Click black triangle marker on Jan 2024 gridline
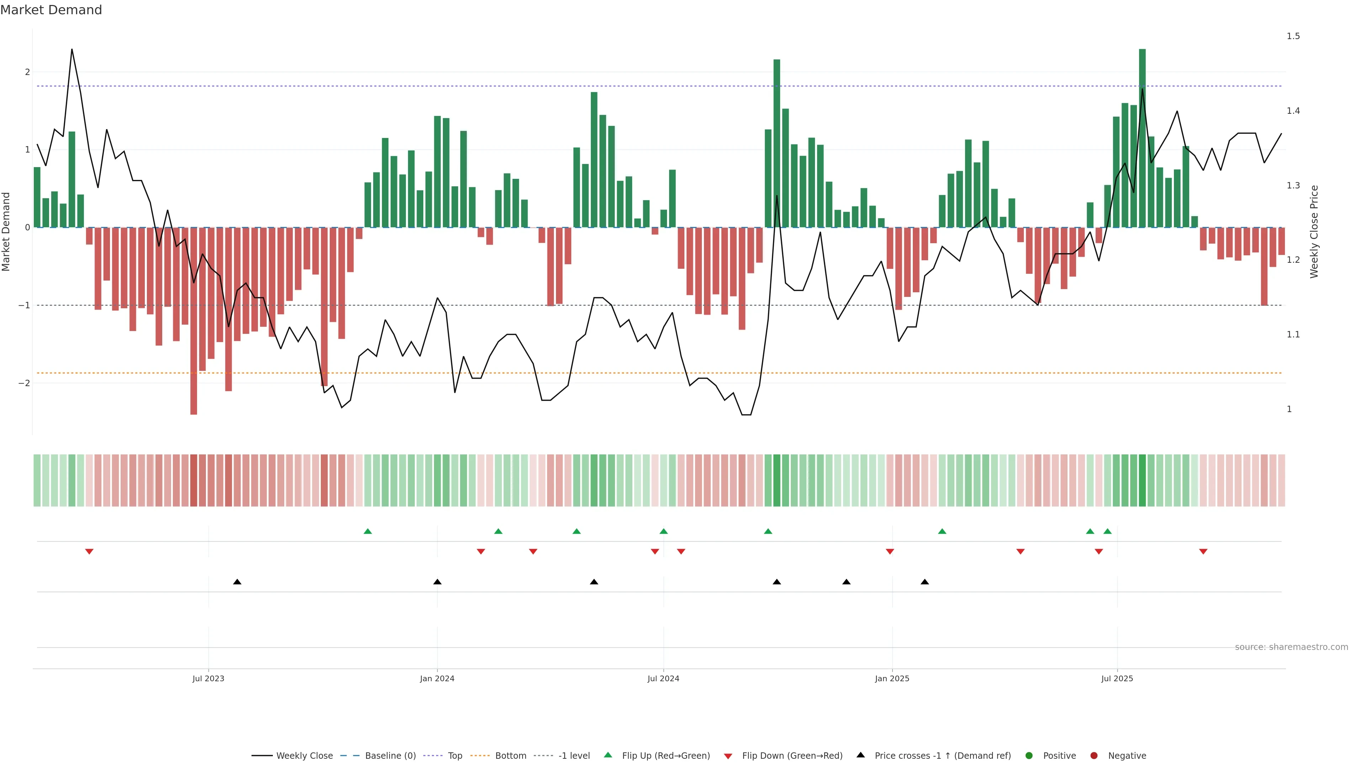The image size is (1366, 768). pos(438,582)
